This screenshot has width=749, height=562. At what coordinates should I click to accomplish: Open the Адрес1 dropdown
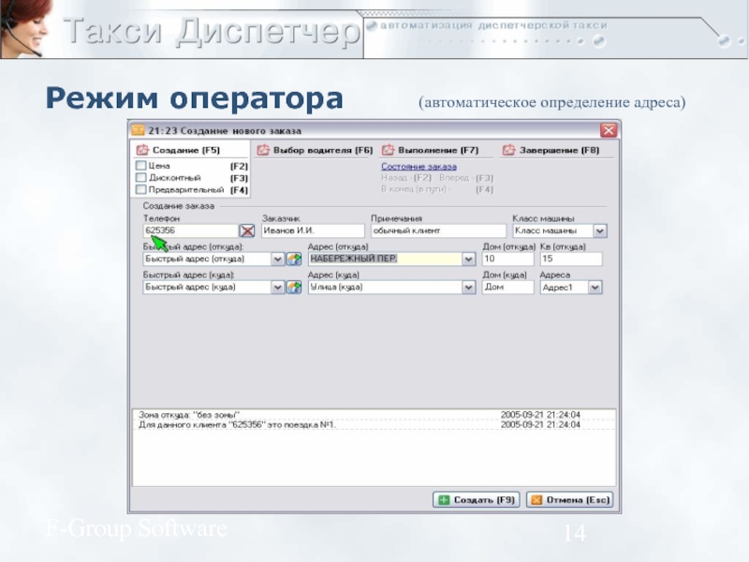(x=595, y=288)
